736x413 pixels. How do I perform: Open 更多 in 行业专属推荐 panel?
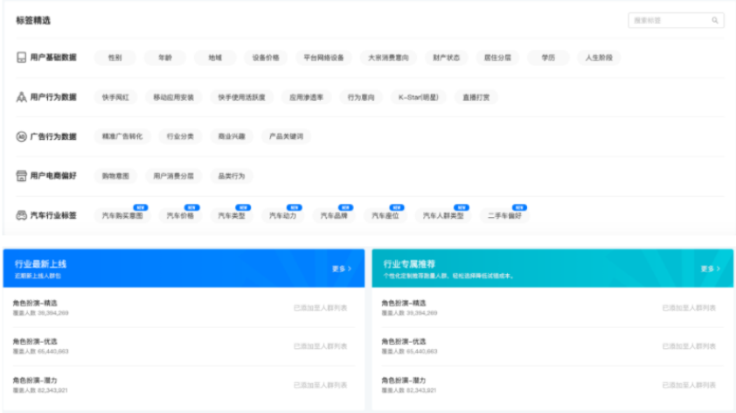(710, 269)
